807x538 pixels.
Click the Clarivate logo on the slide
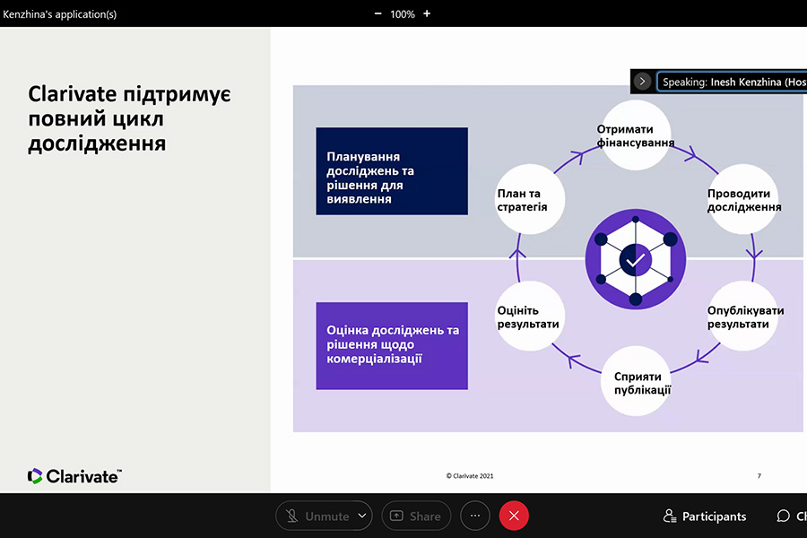pos(74,476)
